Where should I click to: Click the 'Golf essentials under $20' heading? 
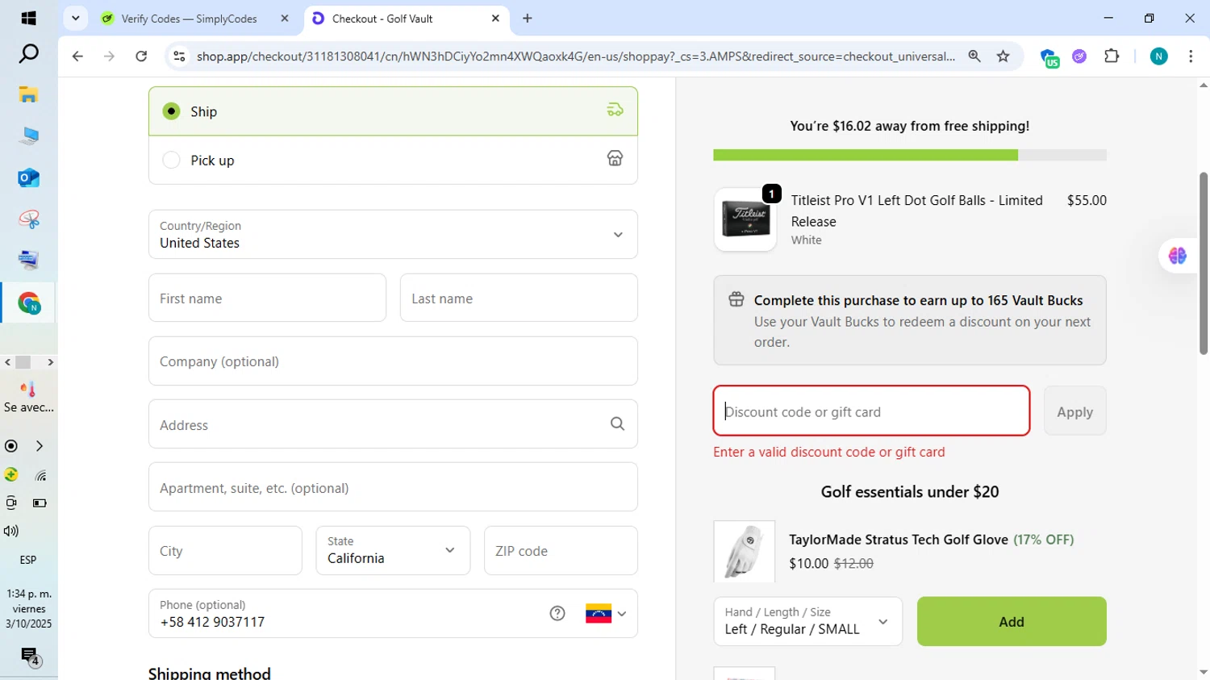pyautogui.click(x=909, y=491)
